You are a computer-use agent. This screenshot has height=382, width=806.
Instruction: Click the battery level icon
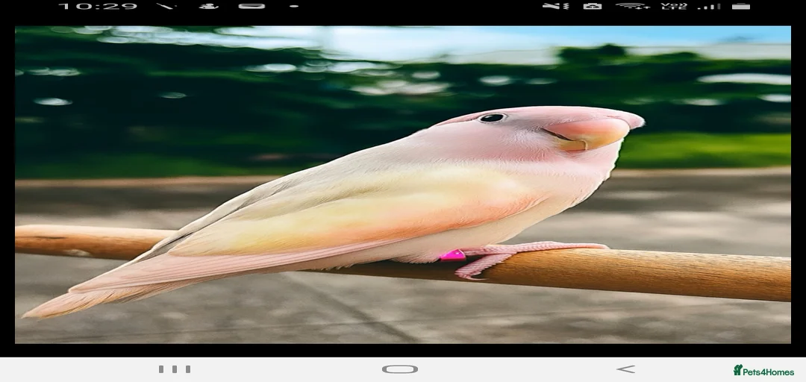tap(740, 6)
